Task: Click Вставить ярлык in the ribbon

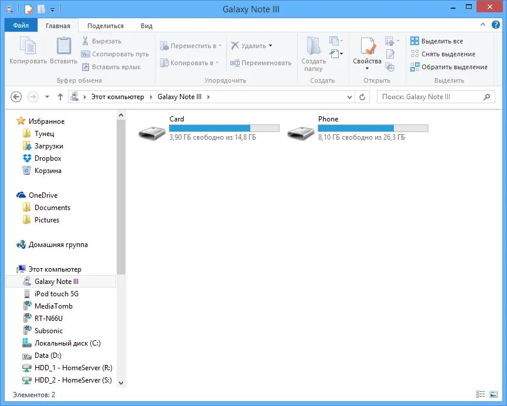Action: click(111, 67)
